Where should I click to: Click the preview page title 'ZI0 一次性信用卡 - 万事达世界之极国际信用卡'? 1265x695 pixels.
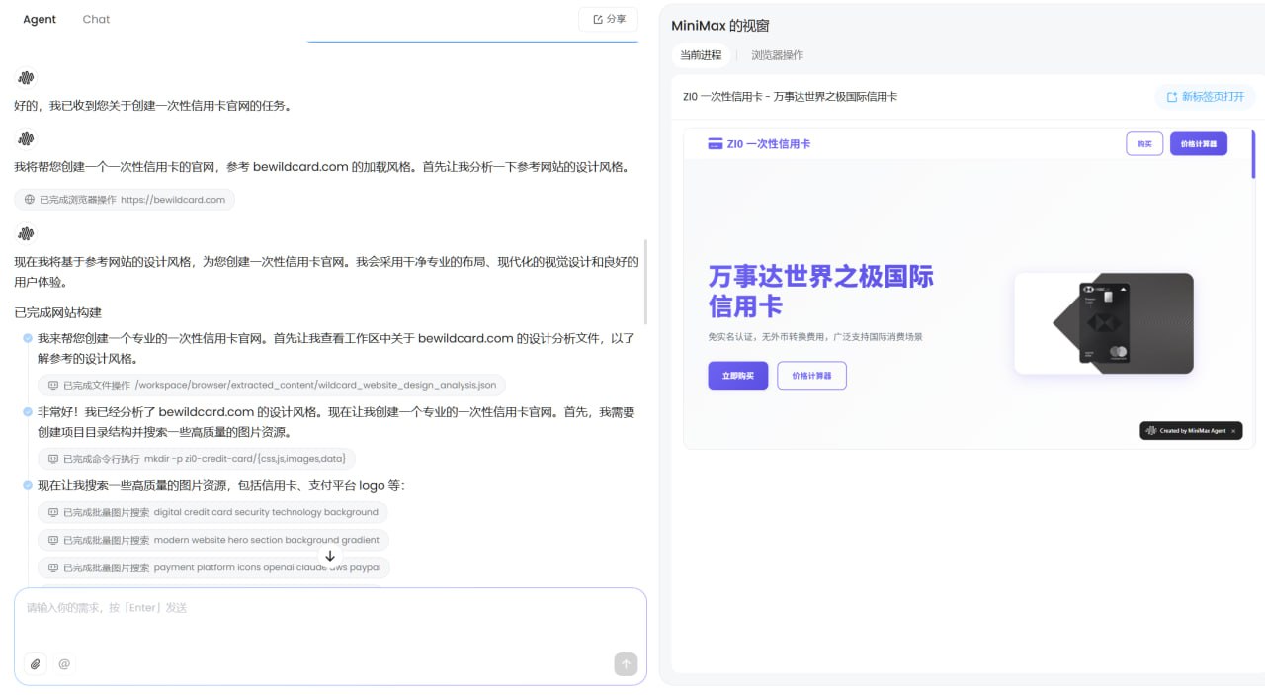[x=790, y=97]
